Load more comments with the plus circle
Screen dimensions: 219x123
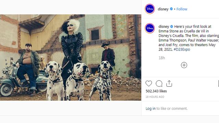pyautogui.click(x=184, y=65)
